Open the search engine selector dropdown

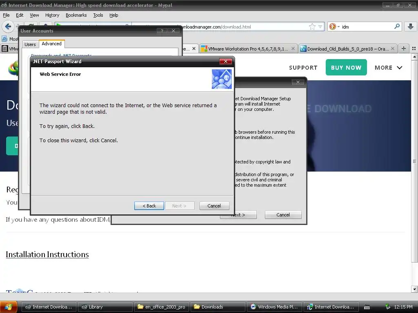pos(334,26)
